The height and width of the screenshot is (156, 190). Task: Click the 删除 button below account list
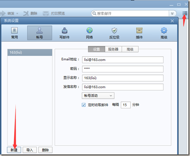tap(45, 150)
